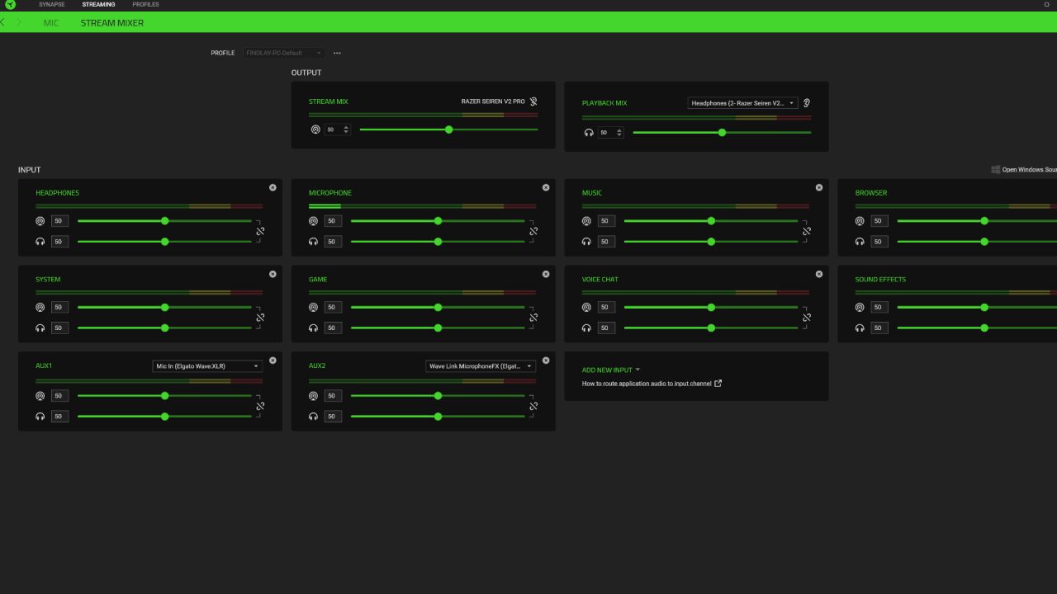Viewport: 1057px width, 594px height.
Task: Remove the Voice Chat input channel
Action: [x=819, y=274]
